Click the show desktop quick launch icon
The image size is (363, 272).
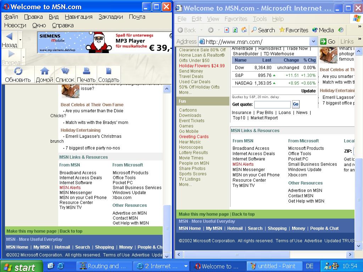pos(51,266)
